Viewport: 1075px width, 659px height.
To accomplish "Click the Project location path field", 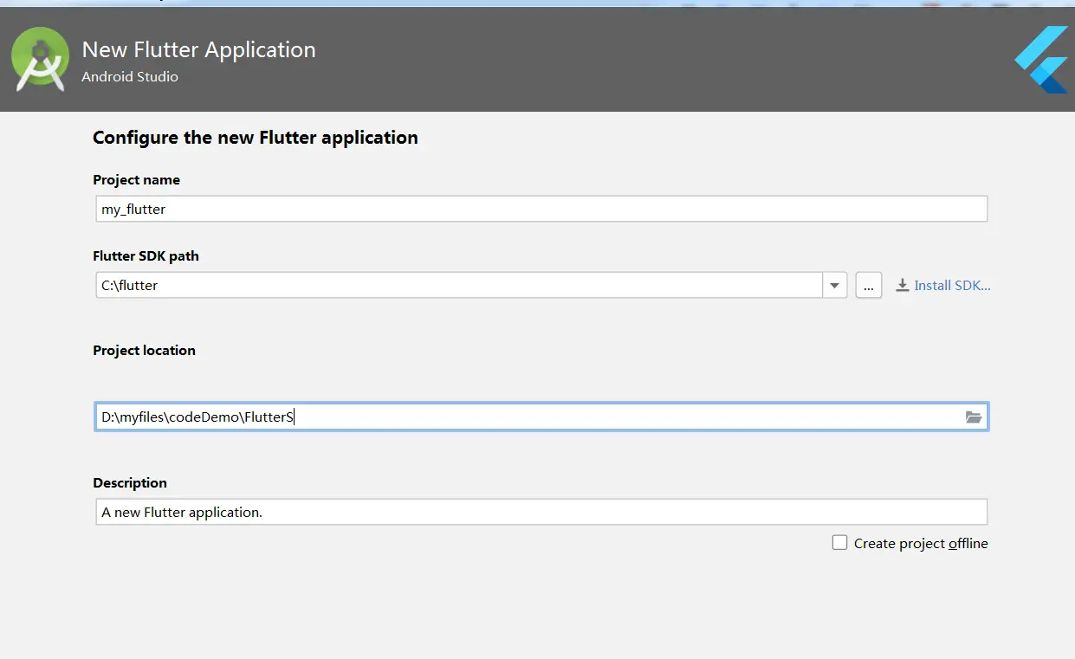I will coord(541,417).
